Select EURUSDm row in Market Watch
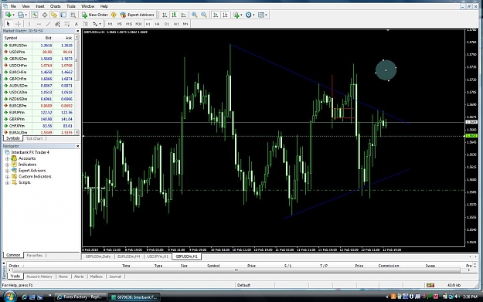Screen dimensions: 483x302 (39, 46)
